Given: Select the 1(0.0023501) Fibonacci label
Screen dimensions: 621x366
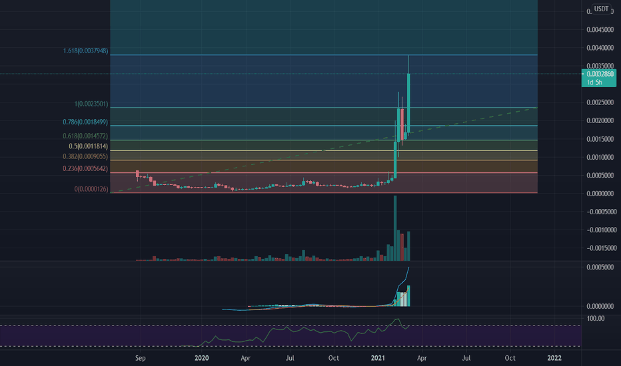Looking at the screenshot, I should point(91,104).
